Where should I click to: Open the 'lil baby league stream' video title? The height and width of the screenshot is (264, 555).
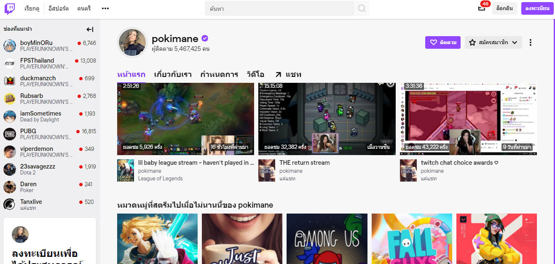coord(196,163)
